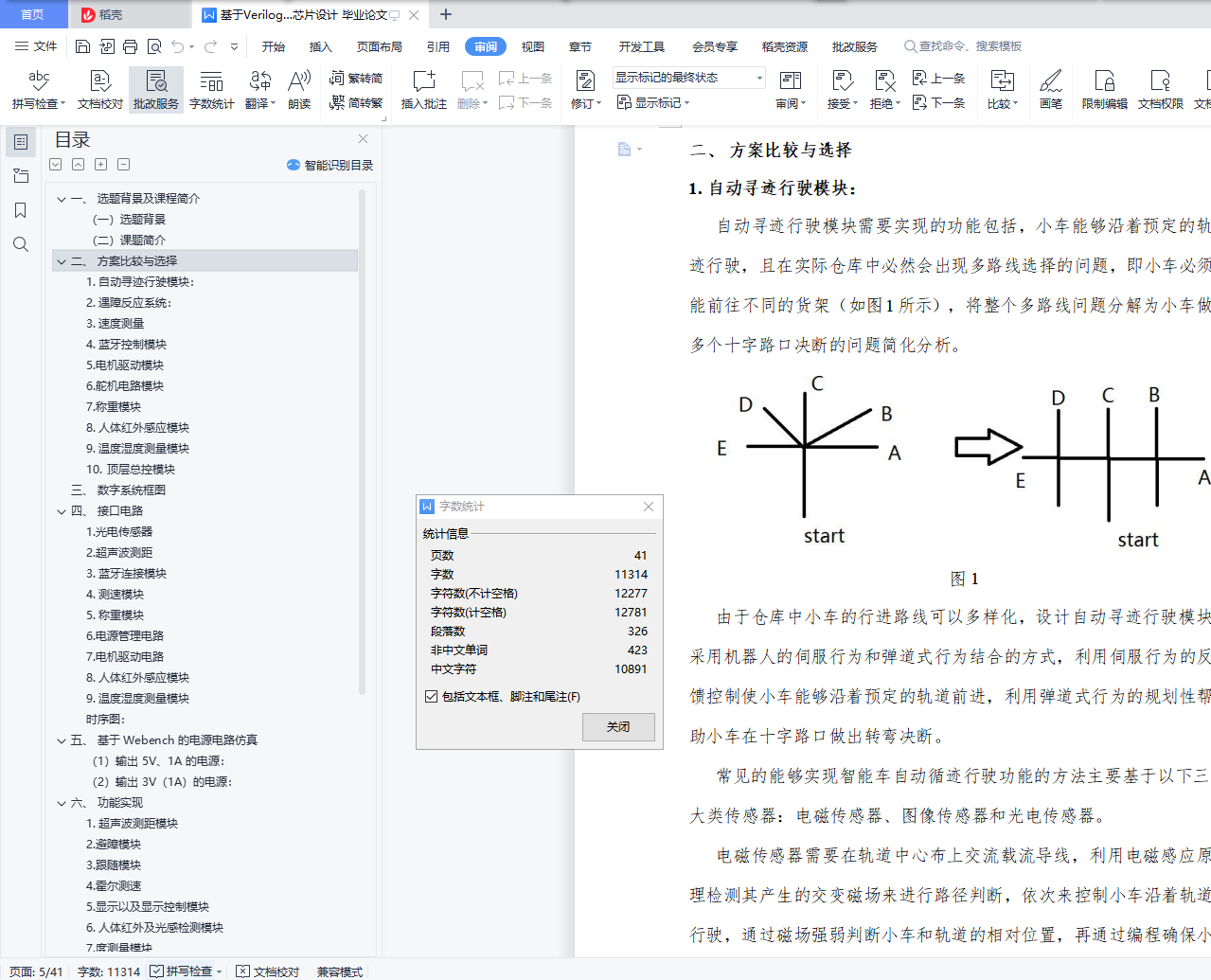Click 关闭 button in word count dialog

click(x=618, y=726)
